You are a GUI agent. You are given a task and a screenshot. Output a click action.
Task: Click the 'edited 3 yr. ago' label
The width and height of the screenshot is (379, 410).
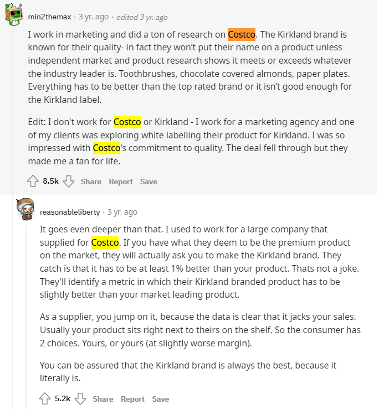pyautogui.click(x=142, y=17)
